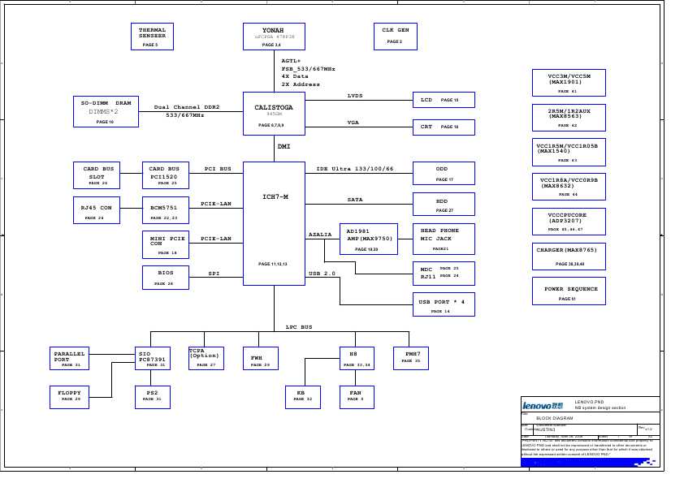Click the PARALLEL PORT block
This screenshot has width=684, height=483.
[69, 358]
